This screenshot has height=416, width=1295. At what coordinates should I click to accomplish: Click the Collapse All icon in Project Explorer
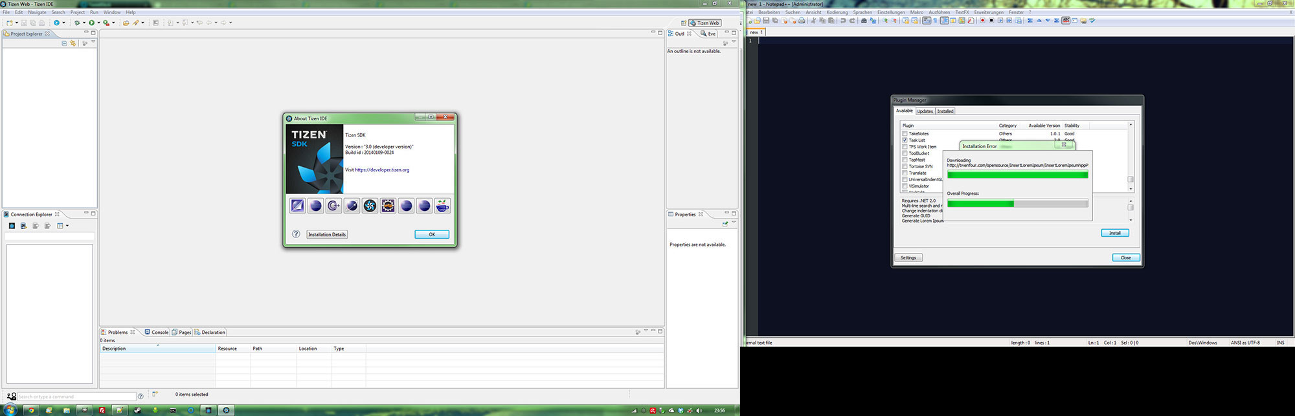(x=64, y=43)
